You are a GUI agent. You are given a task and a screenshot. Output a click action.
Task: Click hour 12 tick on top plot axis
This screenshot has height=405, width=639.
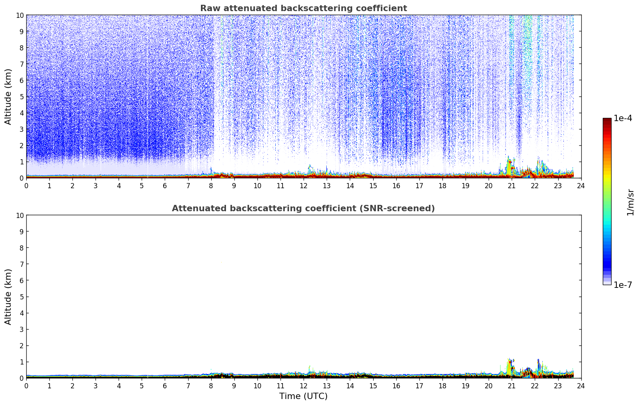click(304, 185)
